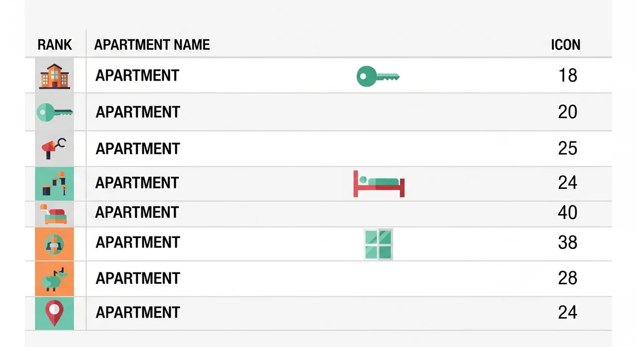Viewport: 637px width, 347px height.
Task: Click the number 28 in the ICON column
Action: coord(567,278)
